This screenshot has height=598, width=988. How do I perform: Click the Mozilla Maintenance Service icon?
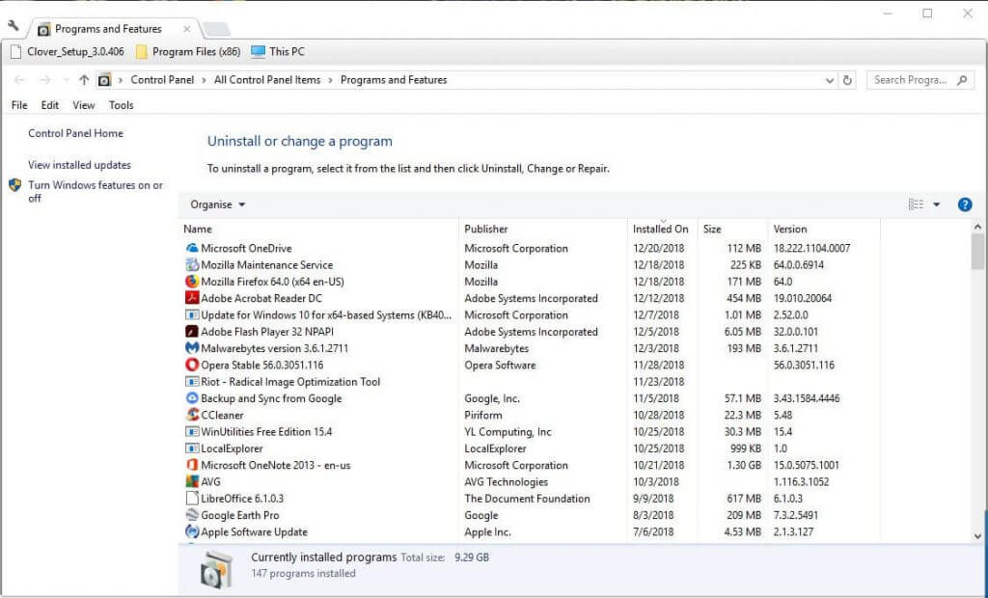pyautogui.click(x=192, y=264)
